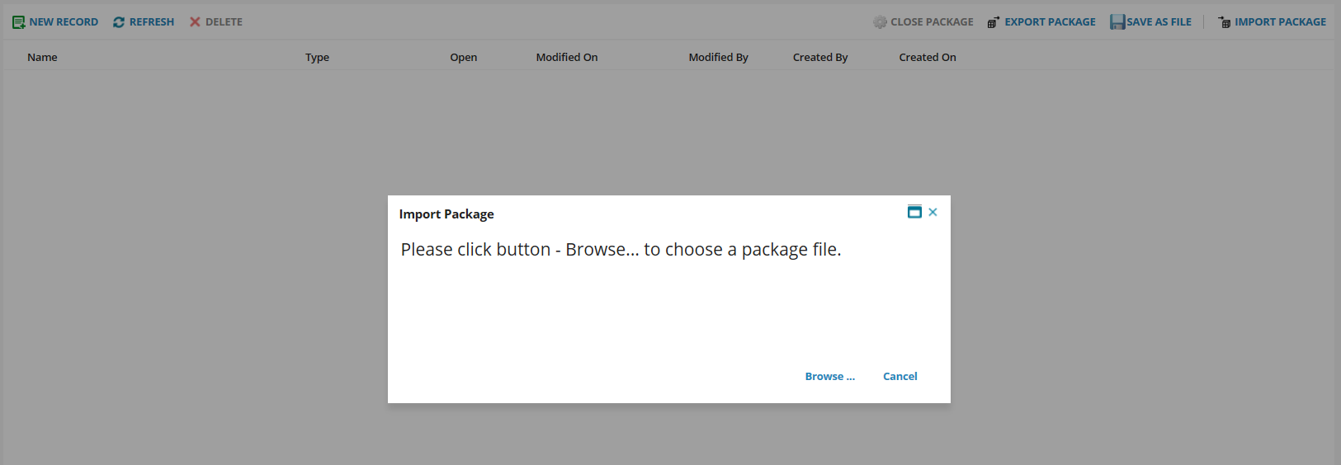Cancel the package import

(x=900, y=377)
